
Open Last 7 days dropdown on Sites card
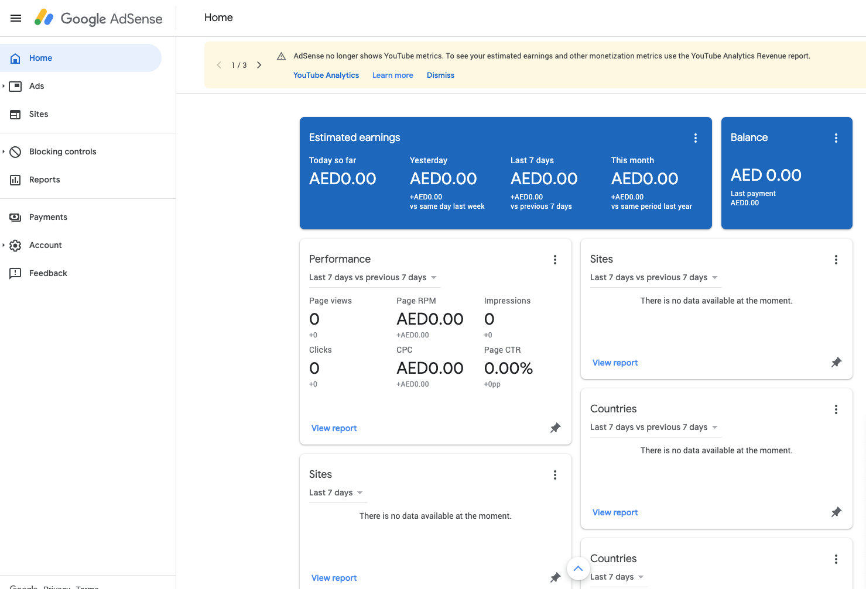pyautogui.click(x=338, y=493)
